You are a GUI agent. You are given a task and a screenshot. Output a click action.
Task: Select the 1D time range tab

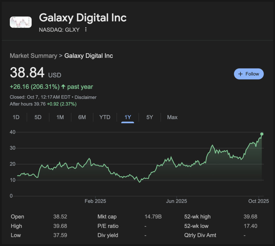pyautogui.click(x=16, y=117)
